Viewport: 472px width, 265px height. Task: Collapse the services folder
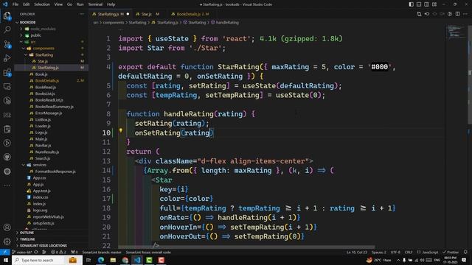[39, 165]
